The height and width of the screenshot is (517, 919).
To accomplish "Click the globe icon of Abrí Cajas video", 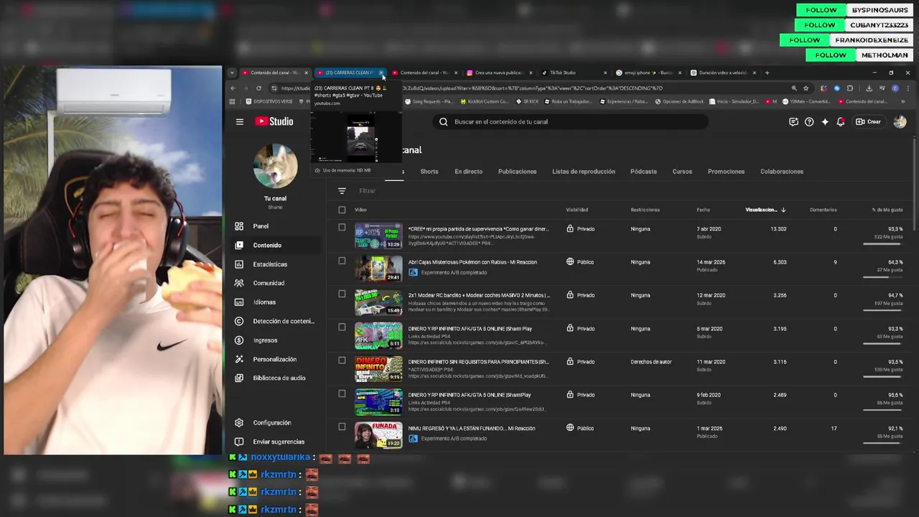I will [x=570, y=262].
